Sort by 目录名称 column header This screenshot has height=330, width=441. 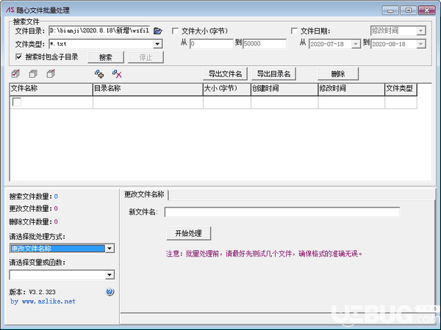click(x=148, y=89)
